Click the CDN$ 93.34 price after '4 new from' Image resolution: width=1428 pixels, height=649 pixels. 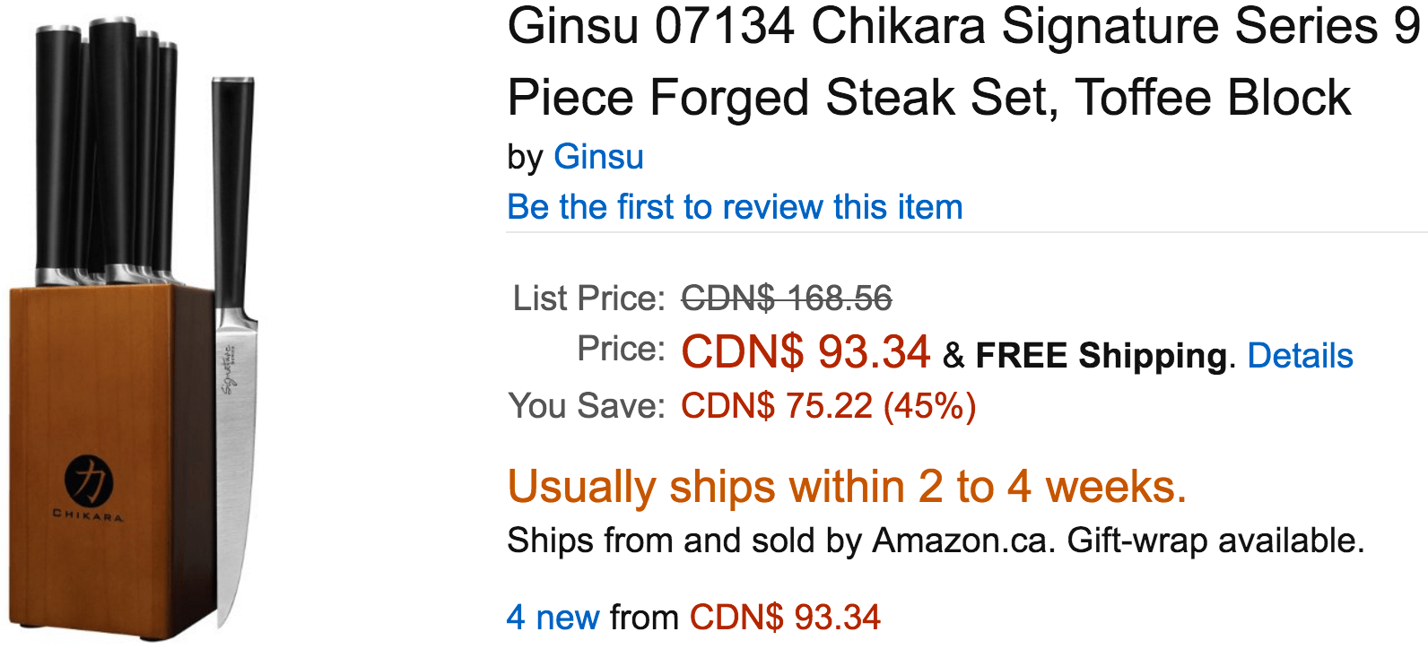pyautogui.click(x=785, y=618)
